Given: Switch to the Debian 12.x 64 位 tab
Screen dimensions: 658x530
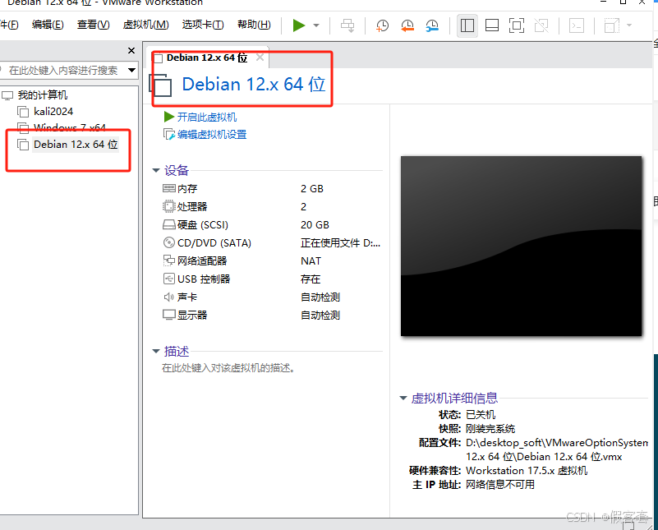Looking at the screenshot, I should [x=206, y=58].
